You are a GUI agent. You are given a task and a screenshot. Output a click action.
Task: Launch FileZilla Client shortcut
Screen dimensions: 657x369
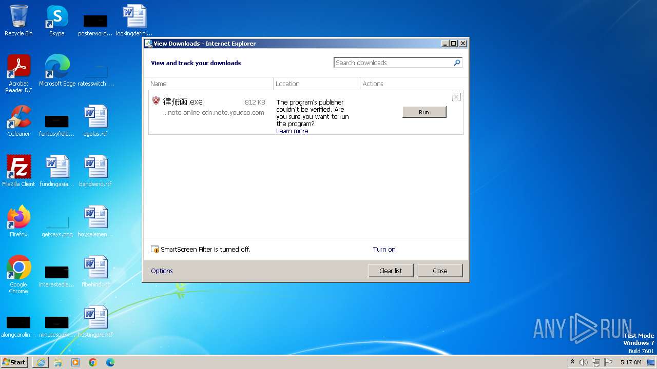pos(18,171)
